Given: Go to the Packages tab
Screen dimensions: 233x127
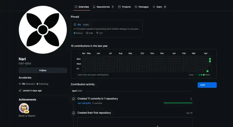Looking at the screenshot, I should (x=142, y=7).
